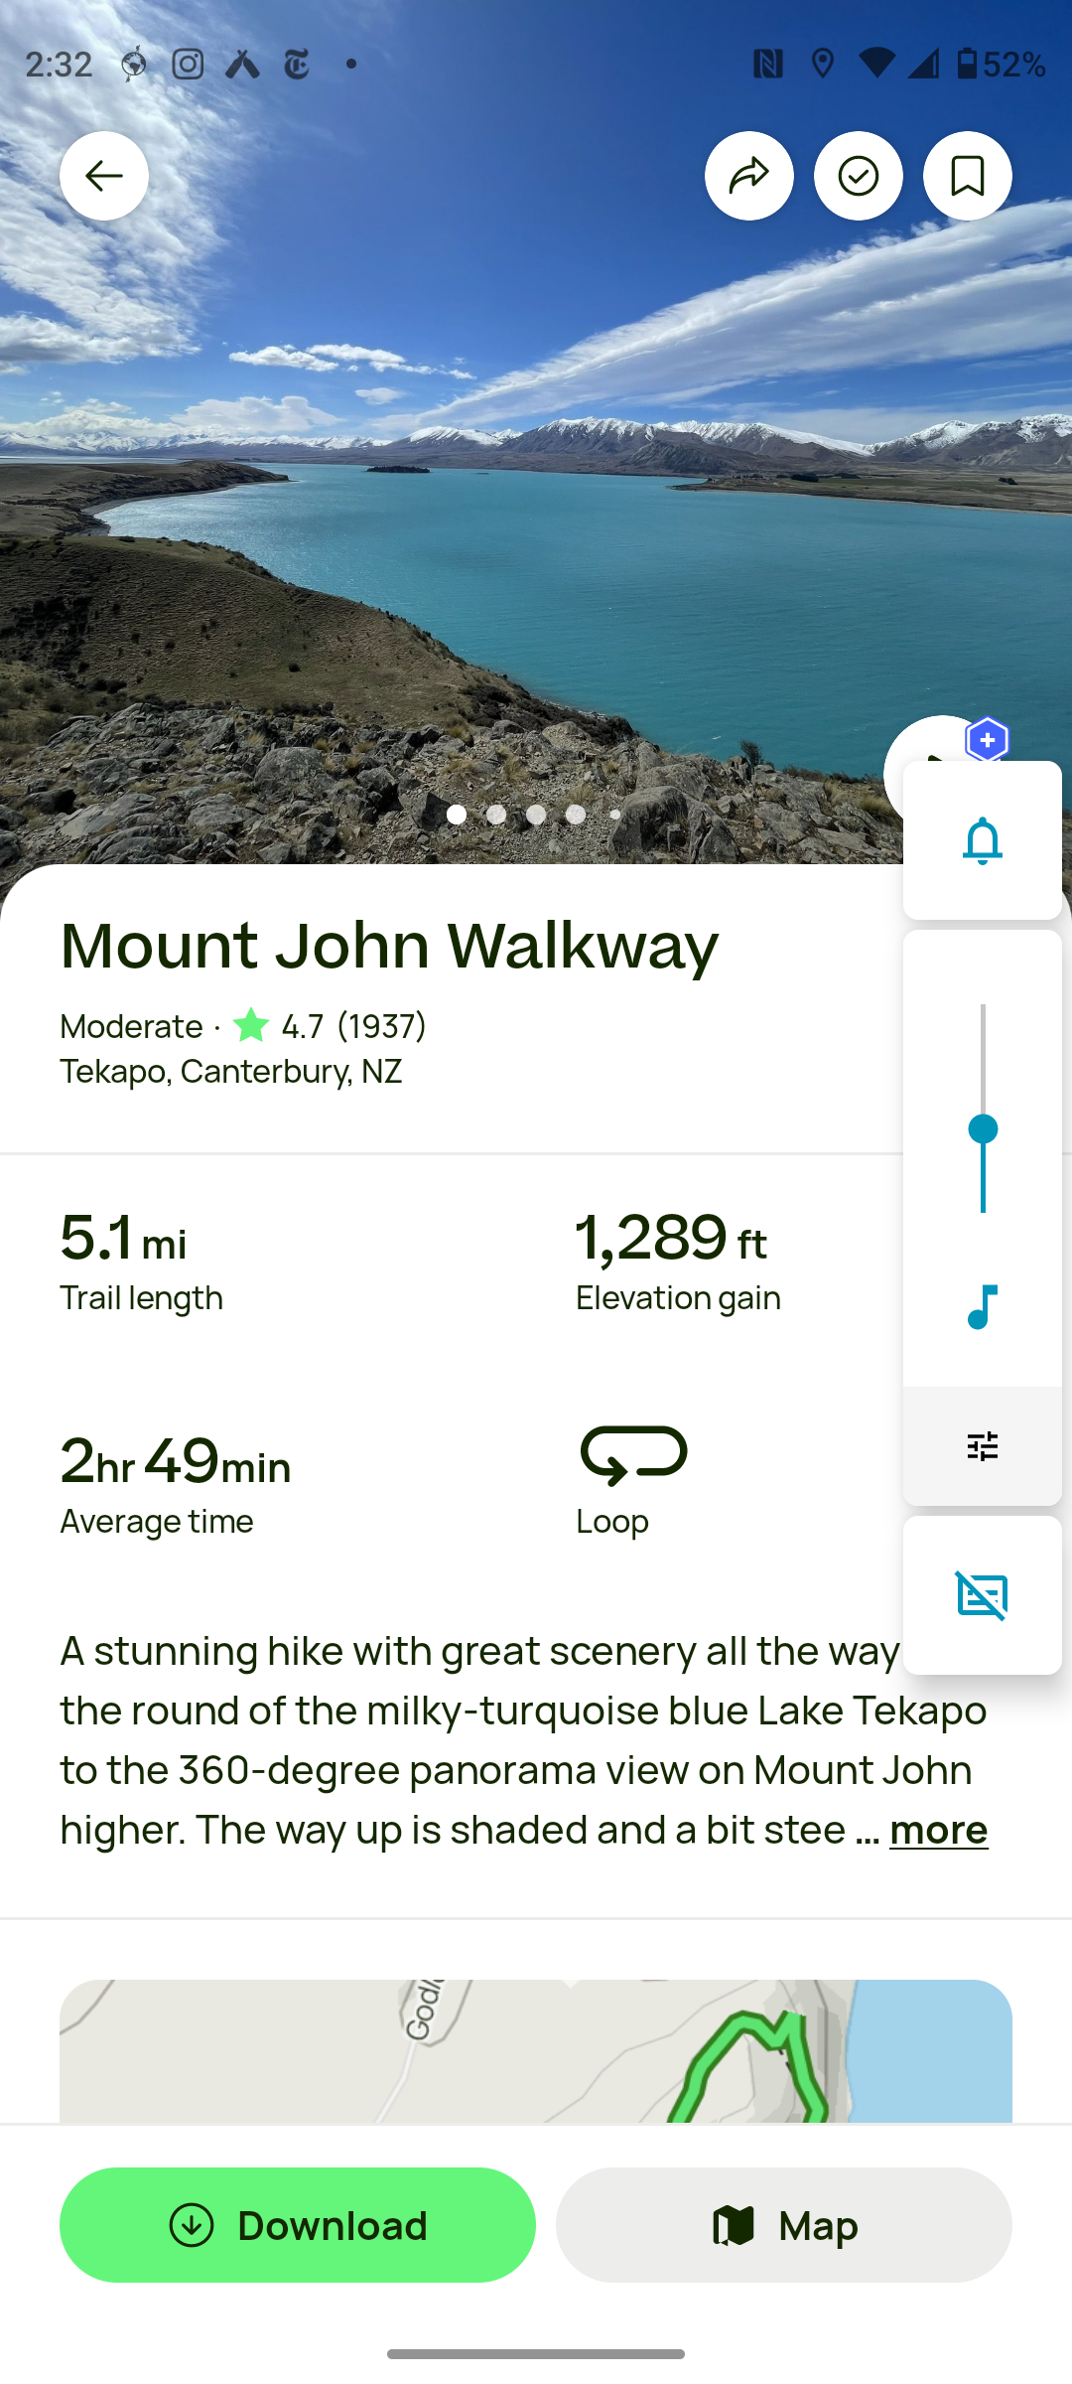Open volume settings with sliders icon
The image size is (1072, 2384).
(983, 1446)
